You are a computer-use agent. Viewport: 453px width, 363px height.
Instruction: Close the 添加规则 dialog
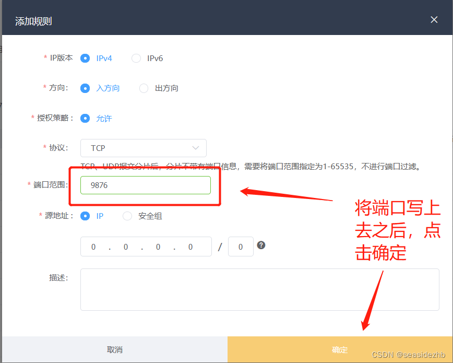tap(434, 19)
